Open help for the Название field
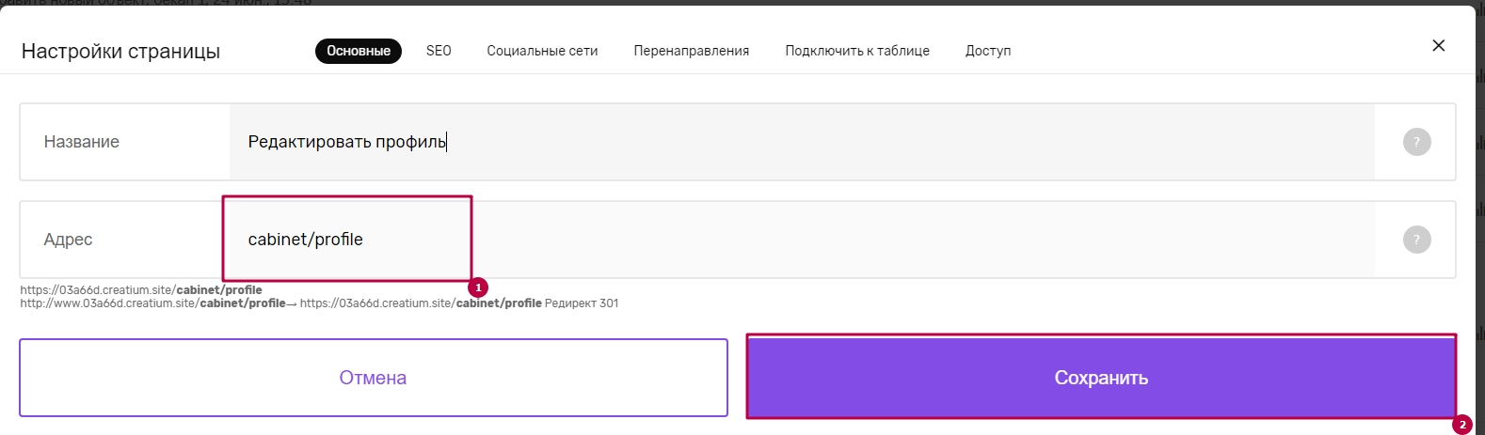This screenshot has width=1485, height=435. [1416, 142]
